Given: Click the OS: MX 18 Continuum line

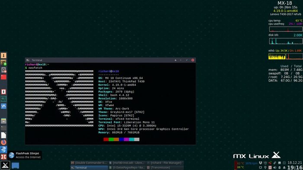Looking at the screenshot, I should tap(121, 78).
